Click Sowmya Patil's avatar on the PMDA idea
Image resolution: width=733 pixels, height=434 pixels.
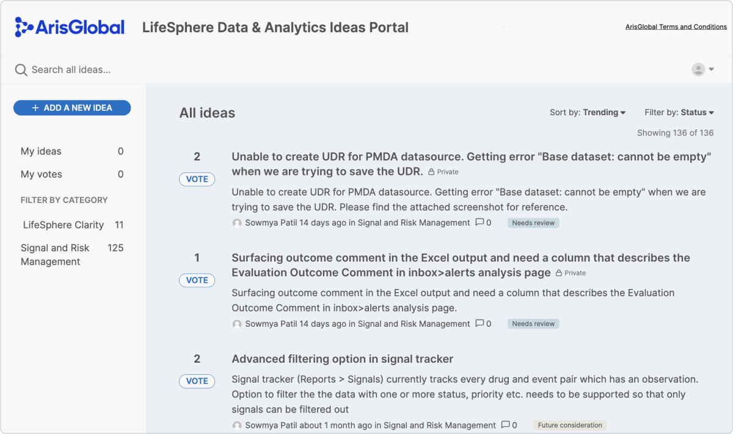coord(237,223)
